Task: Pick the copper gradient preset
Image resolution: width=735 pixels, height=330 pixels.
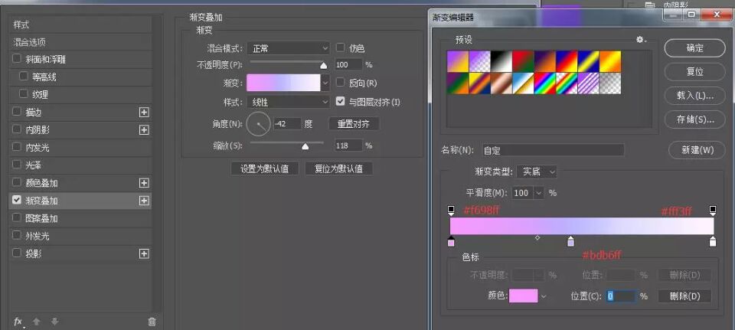Action: (502, 83)
